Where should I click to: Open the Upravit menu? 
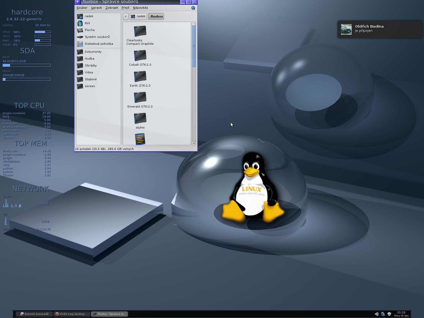tap(96, 8)
